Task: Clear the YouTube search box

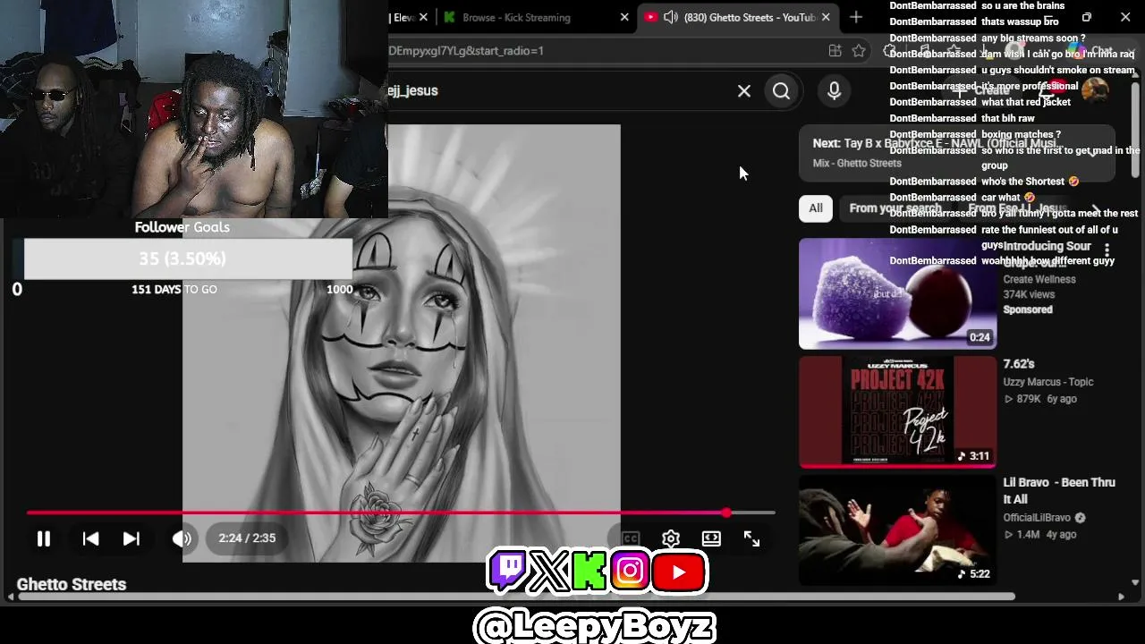Action: pos(743,90)
